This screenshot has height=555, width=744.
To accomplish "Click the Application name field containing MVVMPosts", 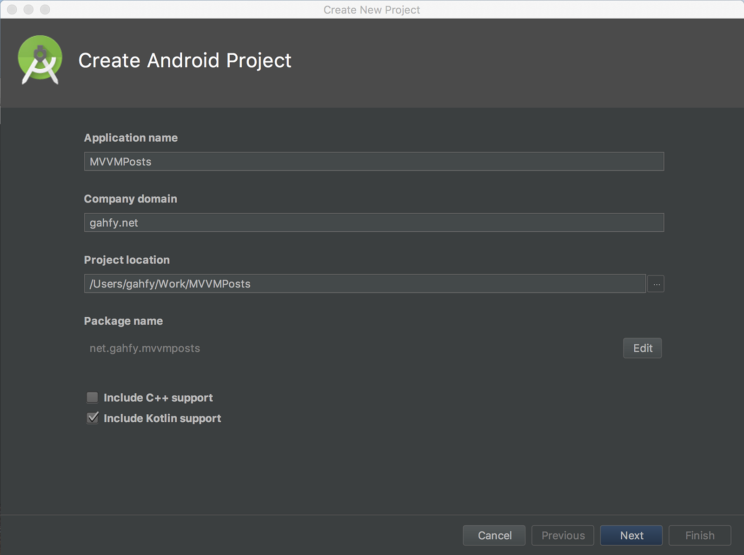I will [x=374, y=162].
